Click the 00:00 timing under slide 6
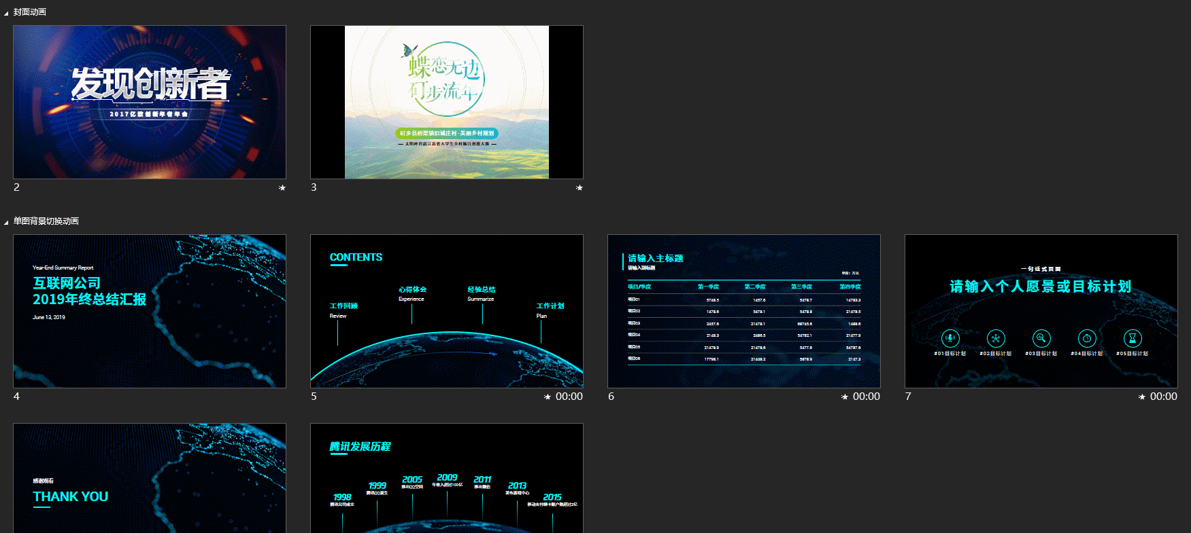Viewport: 1191px width, 533px height. (x=867, y=397)
